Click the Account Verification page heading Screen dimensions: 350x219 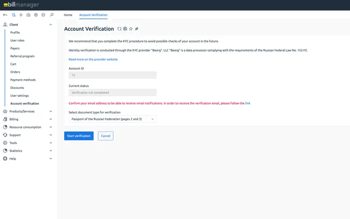coord(89,29)
